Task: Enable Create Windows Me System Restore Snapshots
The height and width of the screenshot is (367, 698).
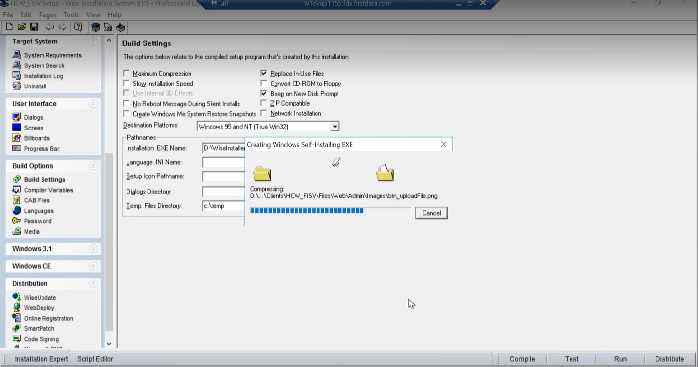Action: coord(127,114)
